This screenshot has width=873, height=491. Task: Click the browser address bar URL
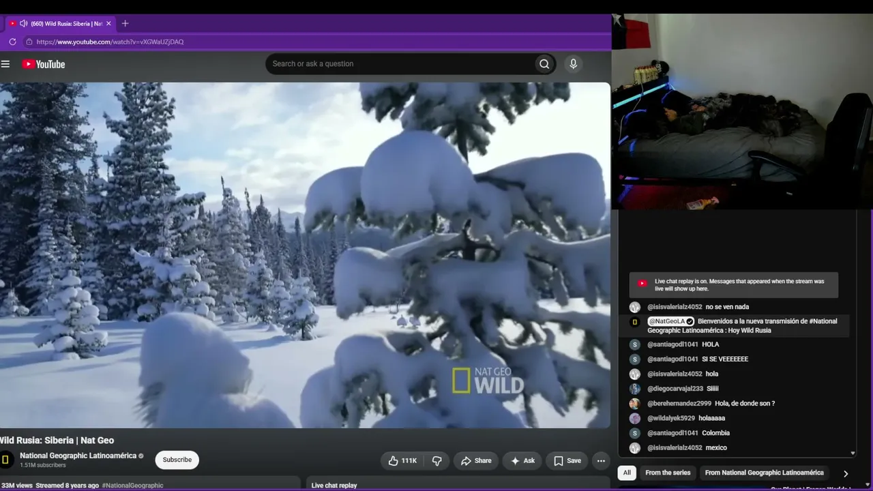(x=110, y=42)
